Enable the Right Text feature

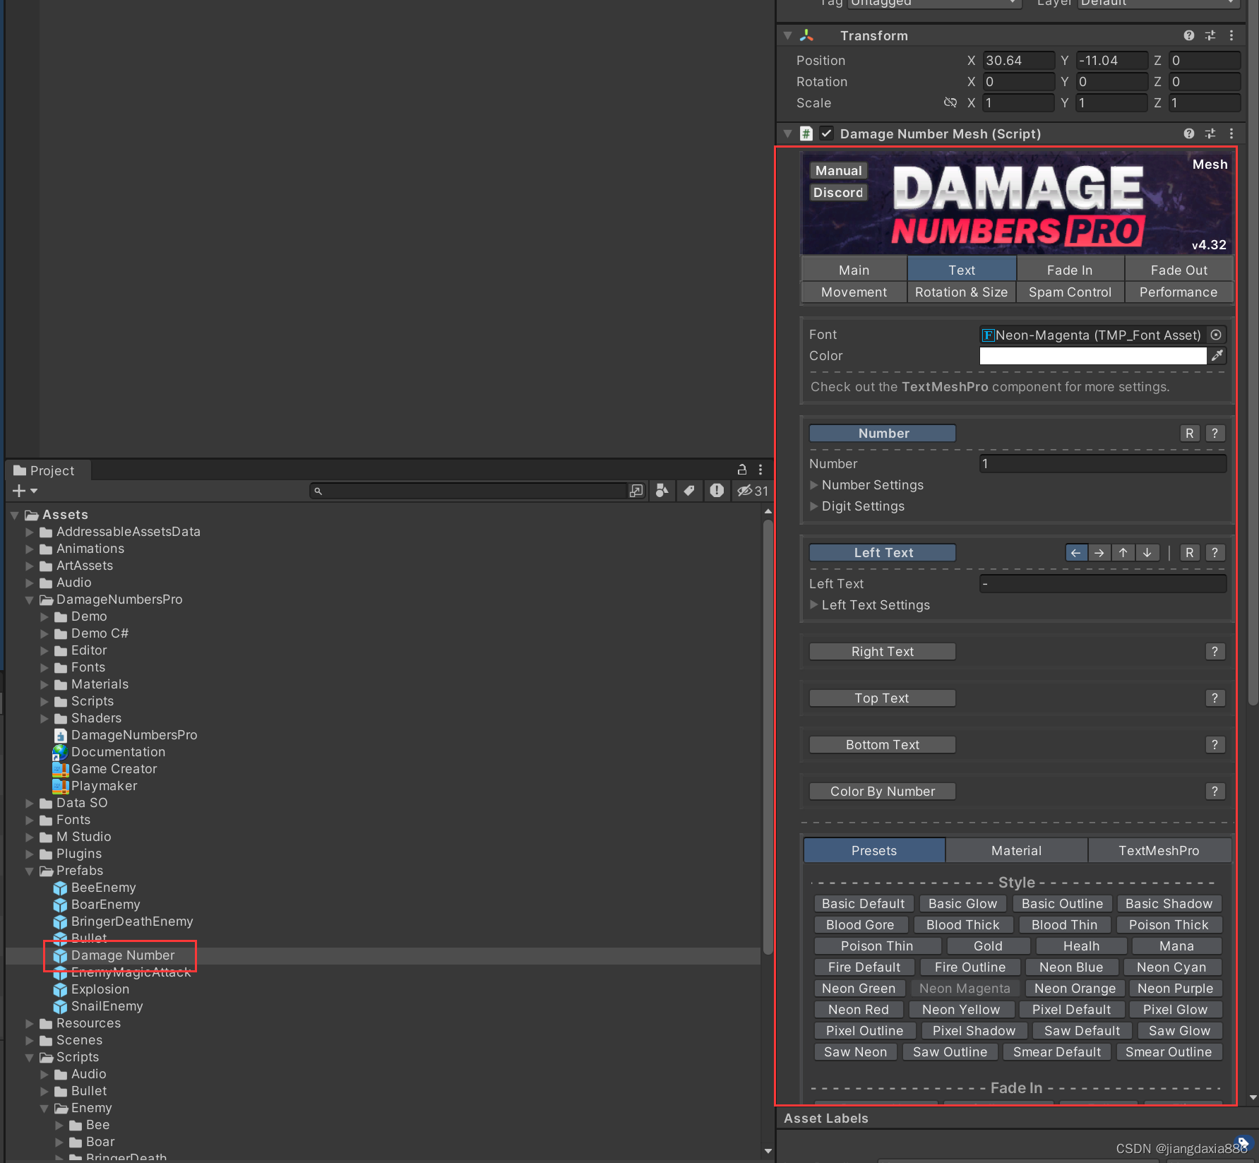pyautogui.click(x=883, y=651)
